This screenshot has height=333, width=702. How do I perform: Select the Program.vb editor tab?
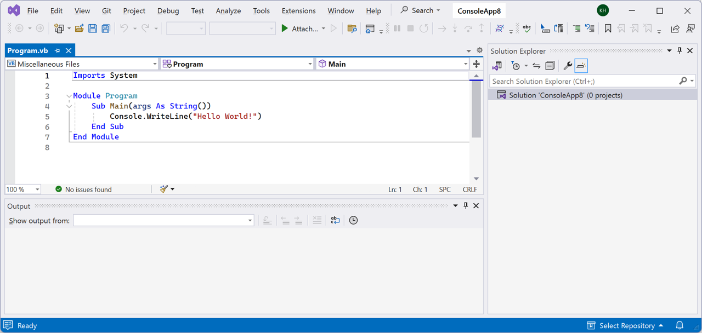[28, 50]
